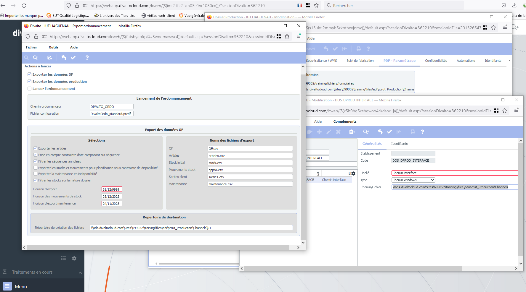Click the 'Horizon d'export' date field 31/12/9999
The height and width of the screenshot is (292, 526).
(x=112, y=189)
